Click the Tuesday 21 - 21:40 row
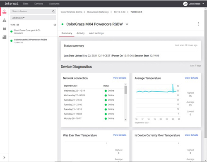Viewport: 207px width, 165px height. tap(94, 105)
